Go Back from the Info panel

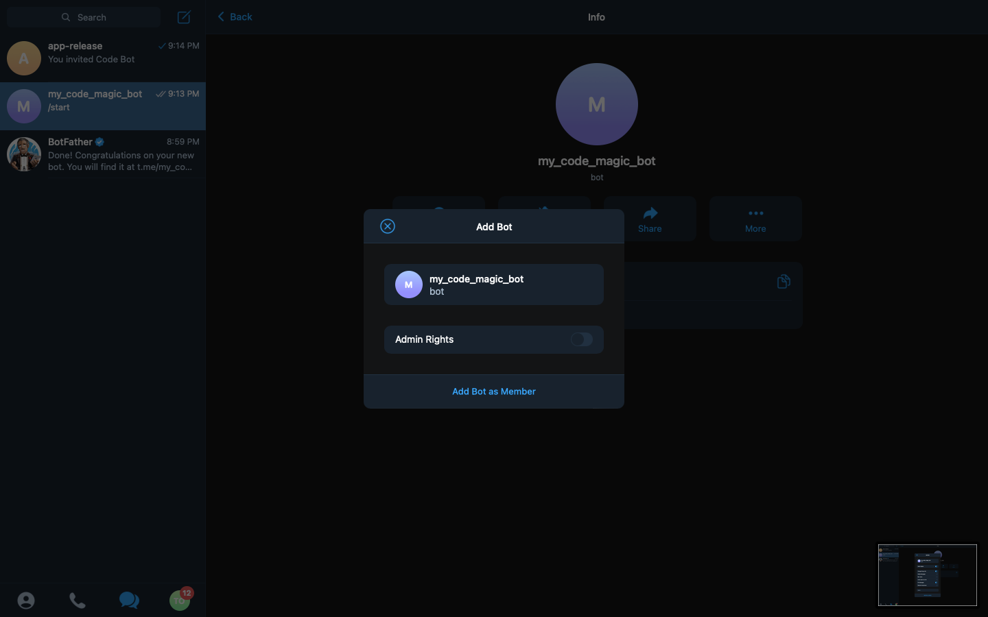235,16
